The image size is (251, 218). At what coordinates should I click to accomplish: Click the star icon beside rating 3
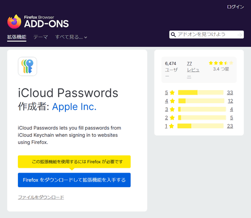[x=172, y=109]
